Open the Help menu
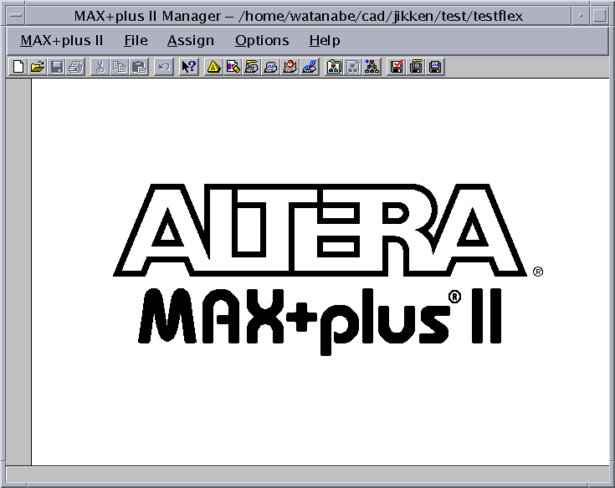 [x=325, y=41]
